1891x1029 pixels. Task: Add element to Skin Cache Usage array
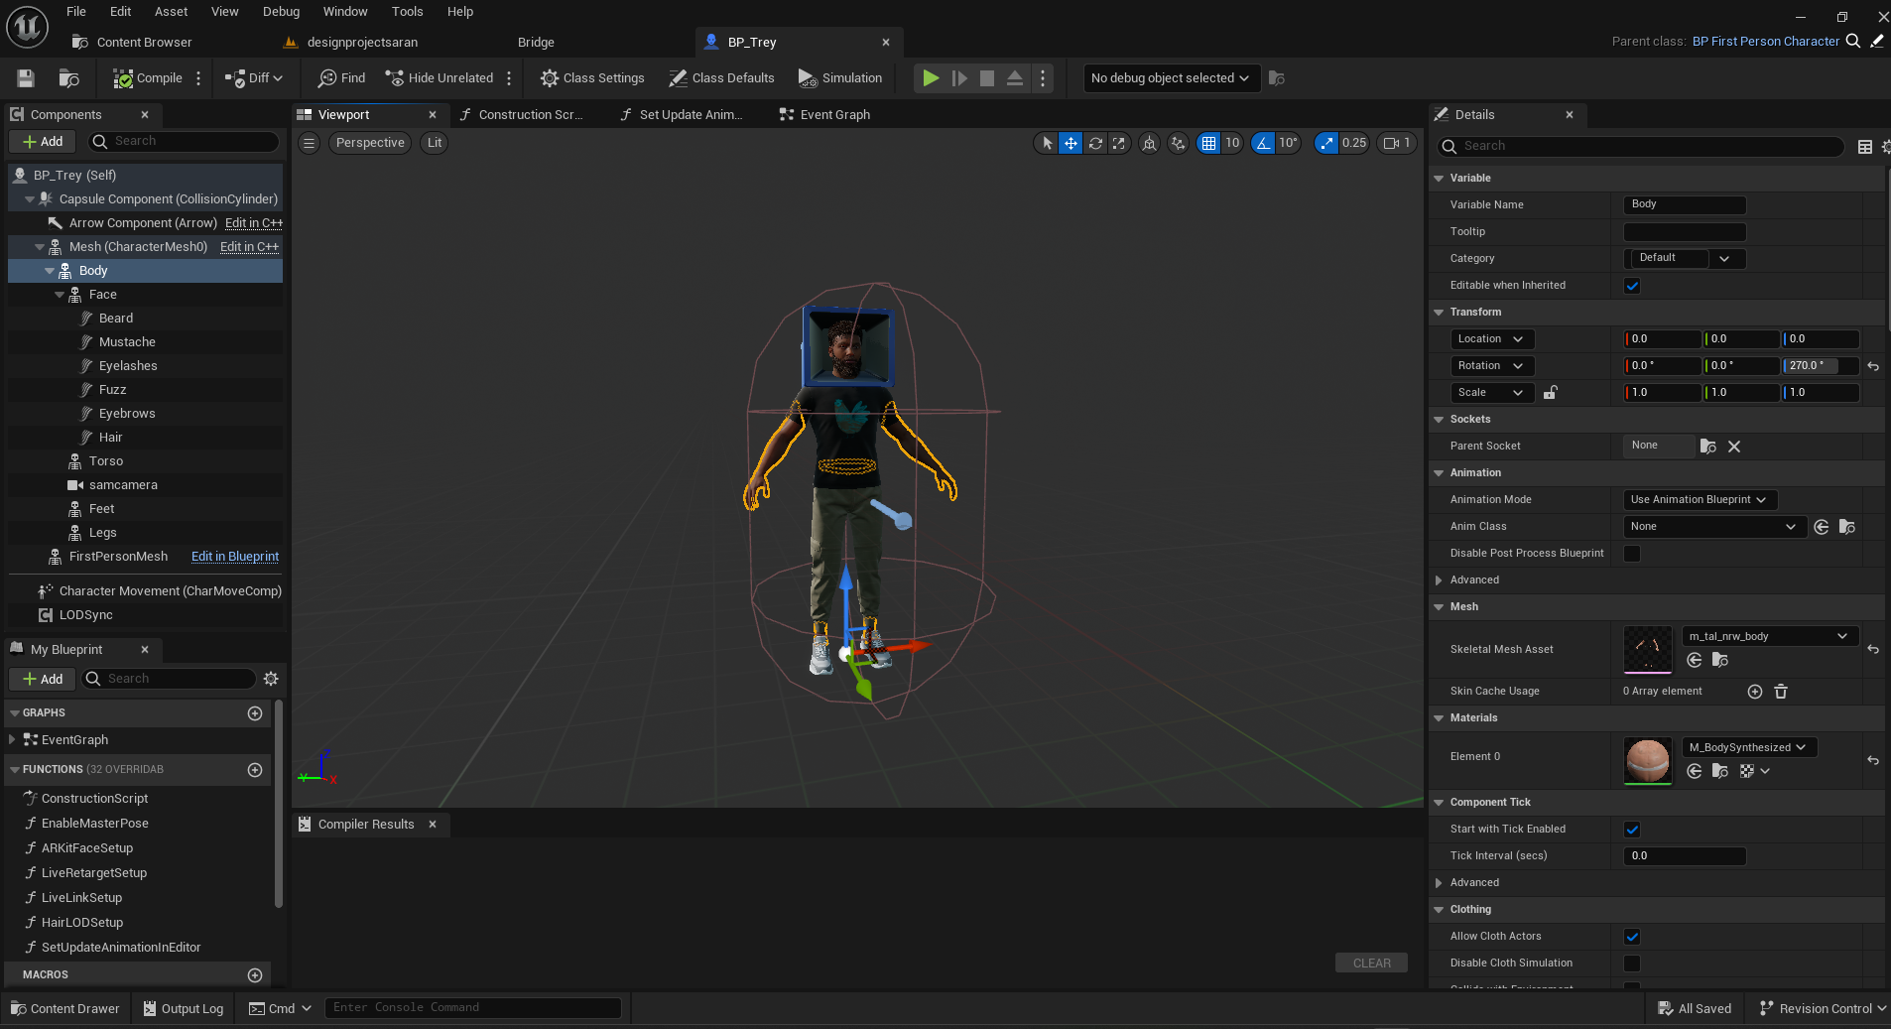click(1754, 692)
